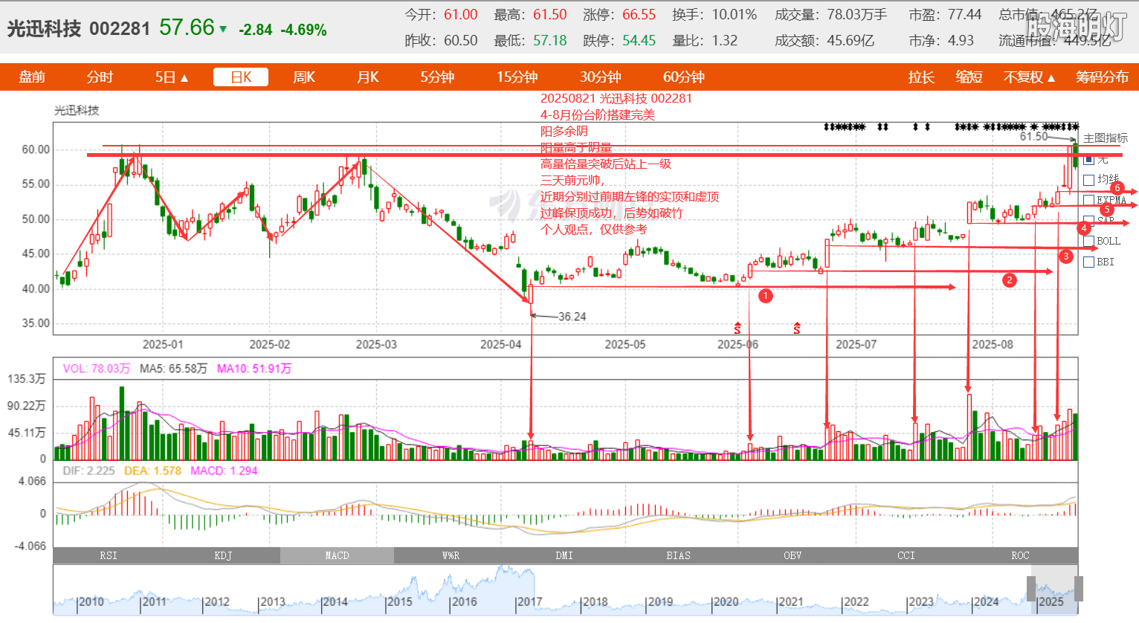
Task: Click the MACD: 1.294 value label
Action: point(224,471)
